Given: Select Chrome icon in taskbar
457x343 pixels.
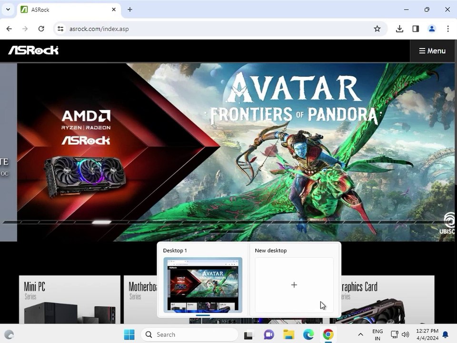Looking at the screenshot, I should coord(328,334).
